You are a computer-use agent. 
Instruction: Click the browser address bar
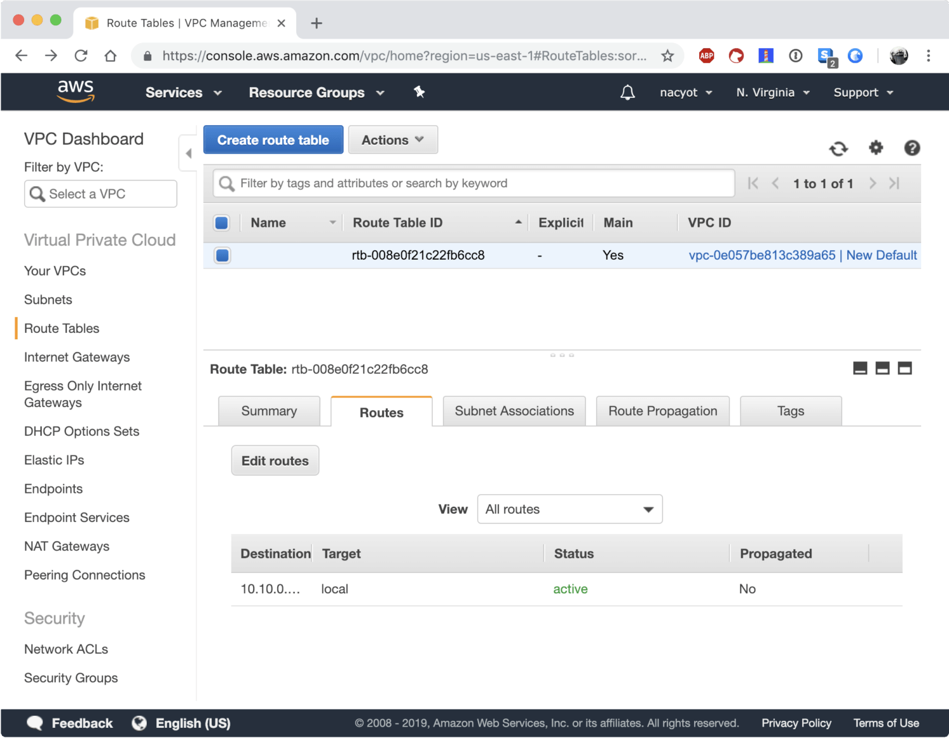[x=405, y=56]
